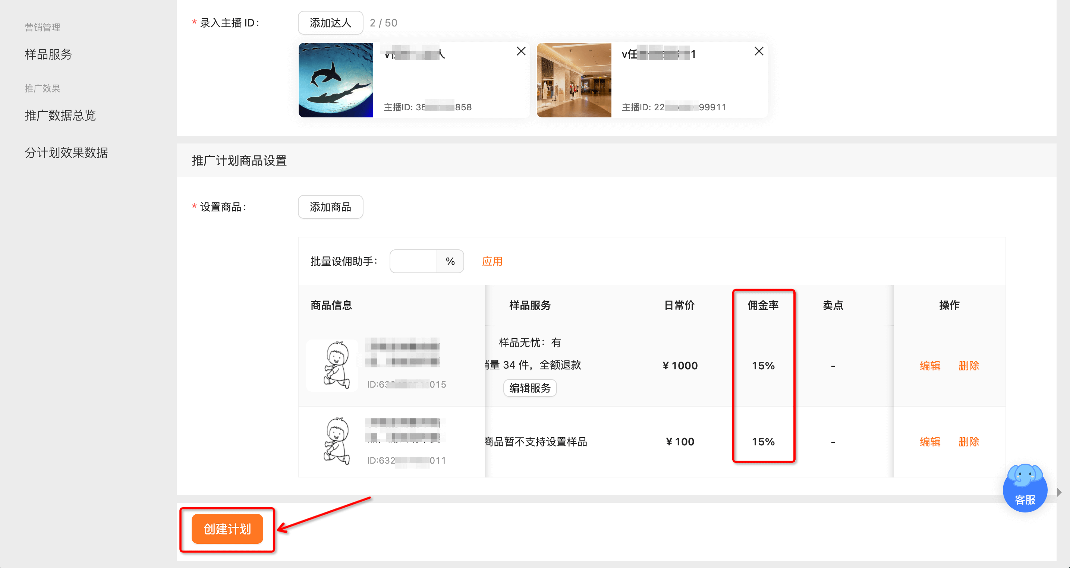The height and width of the screenshot is (568, 1070).
Task: Click the small right arrow at page edge
Action: tap(1059, 492)
